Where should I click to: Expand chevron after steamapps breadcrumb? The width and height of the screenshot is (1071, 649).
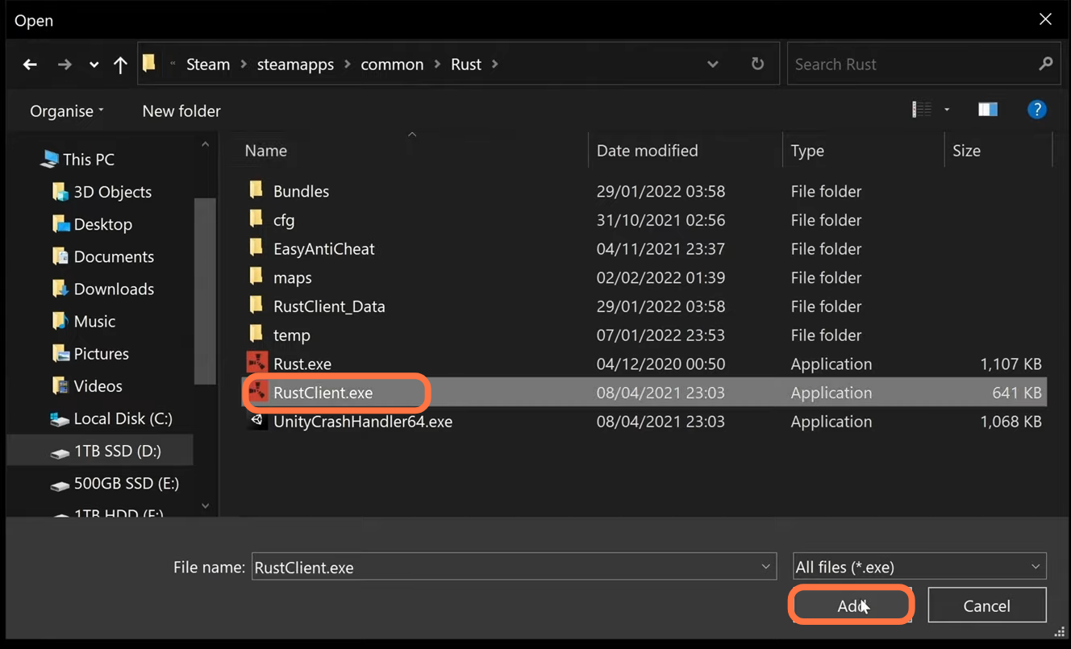pos(347,64)
